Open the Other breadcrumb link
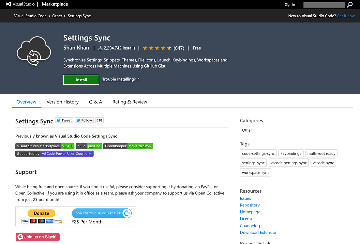 (57, 16)
